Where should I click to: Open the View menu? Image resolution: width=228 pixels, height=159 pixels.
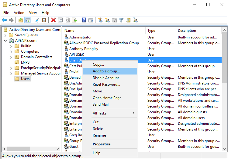click(33, 13)
